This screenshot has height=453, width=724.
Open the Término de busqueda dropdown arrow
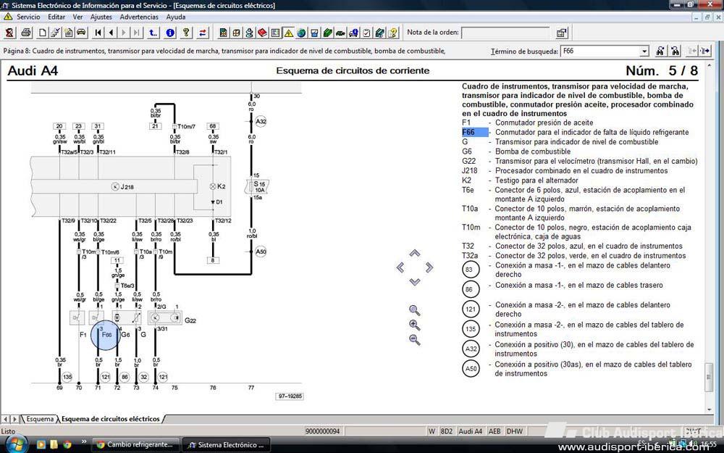(644, 51)
